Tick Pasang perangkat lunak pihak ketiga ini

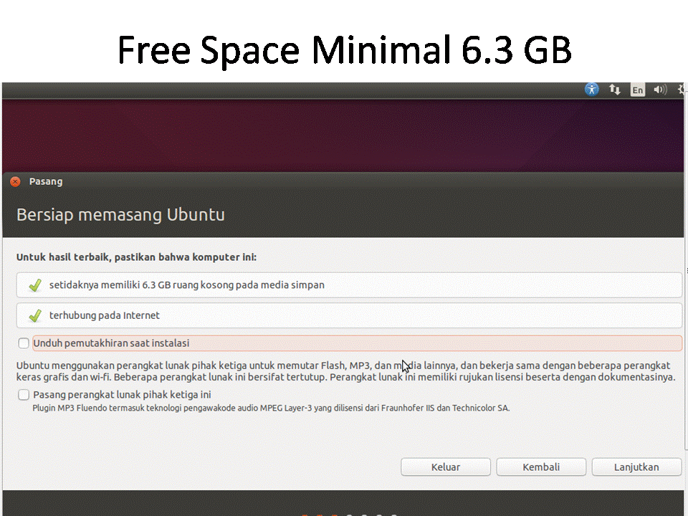coord(24,395)
